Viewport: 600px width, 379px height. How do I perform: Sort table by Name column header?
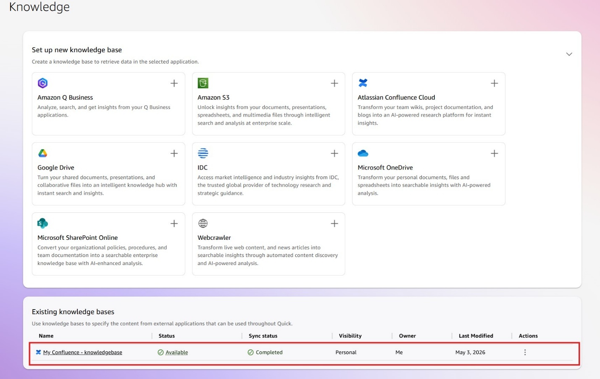46,336
